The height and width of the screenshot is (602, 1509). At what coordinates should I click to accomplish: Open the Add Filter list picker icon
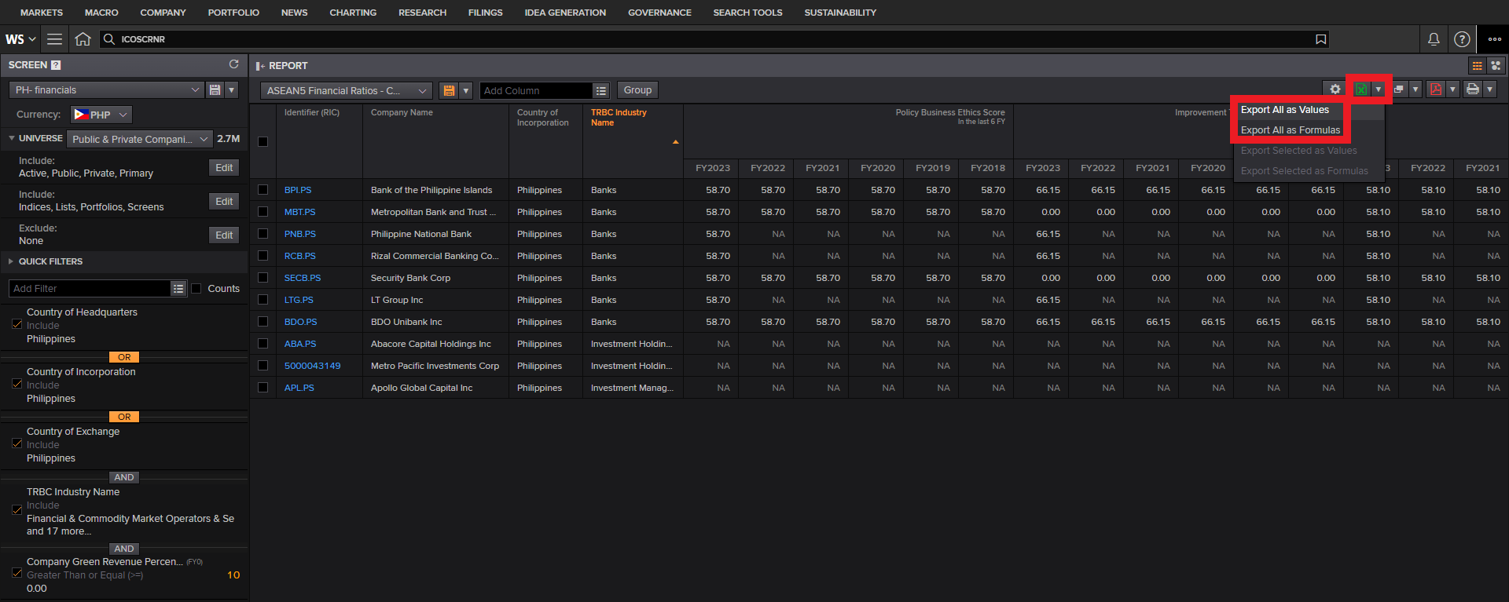[178, 289]
